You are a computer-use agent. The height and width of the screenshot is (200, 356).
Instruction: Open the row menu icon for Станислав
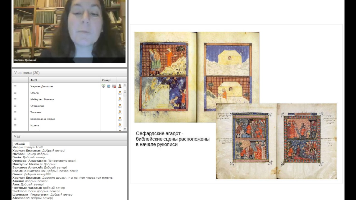15,106
